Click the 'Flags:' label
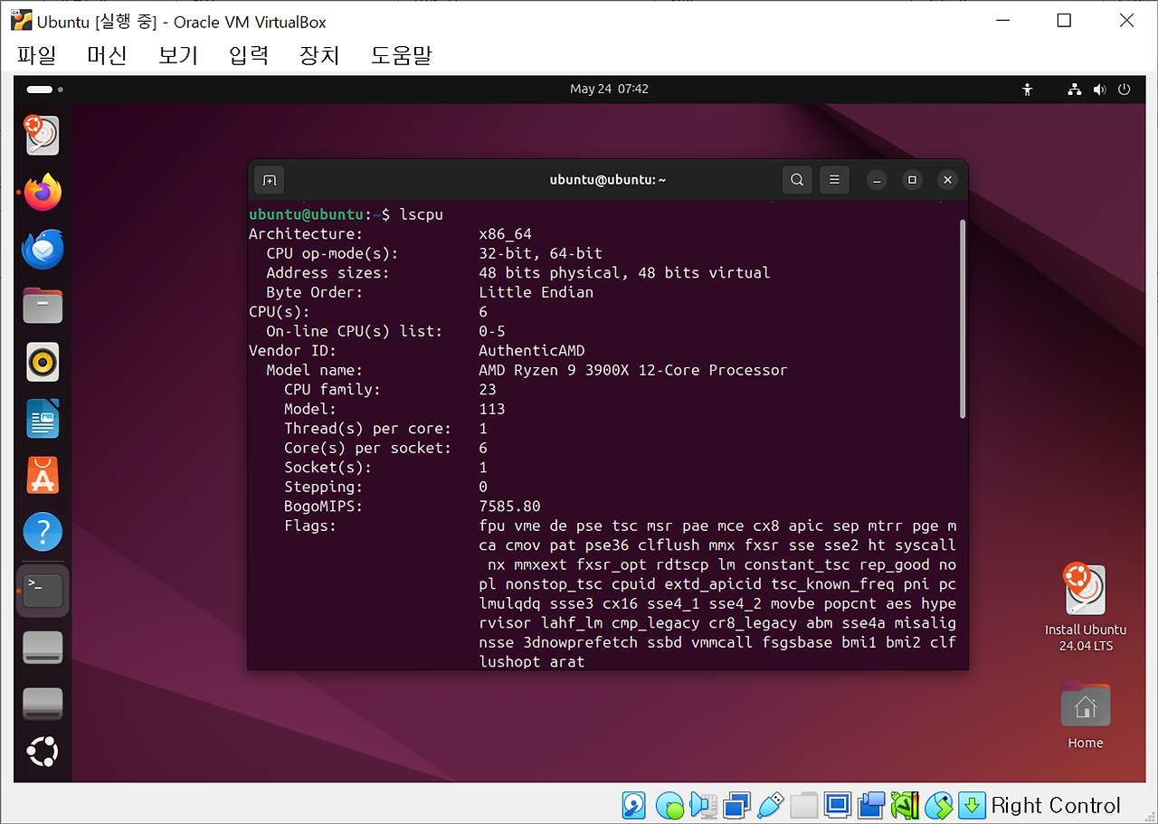1158x824 pixels. pos(310,526)
